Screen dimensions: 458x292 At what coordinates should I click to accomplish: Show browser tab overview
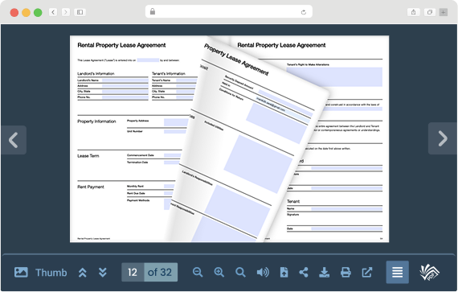(430, 12)
